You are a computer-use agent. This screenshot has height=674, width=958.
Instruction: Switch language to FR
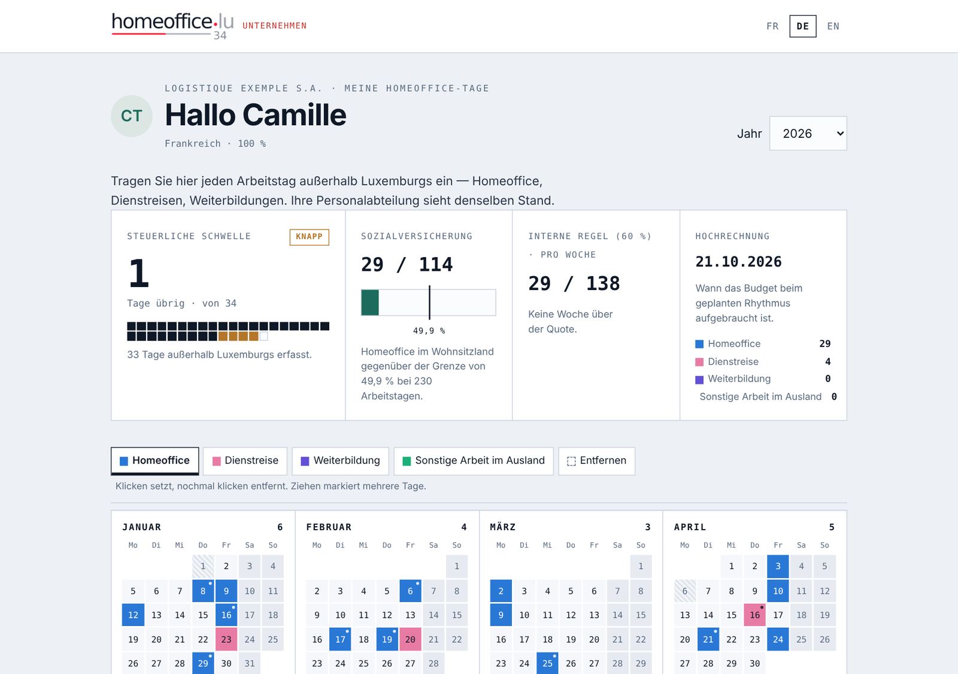click(x=772, y=26)
